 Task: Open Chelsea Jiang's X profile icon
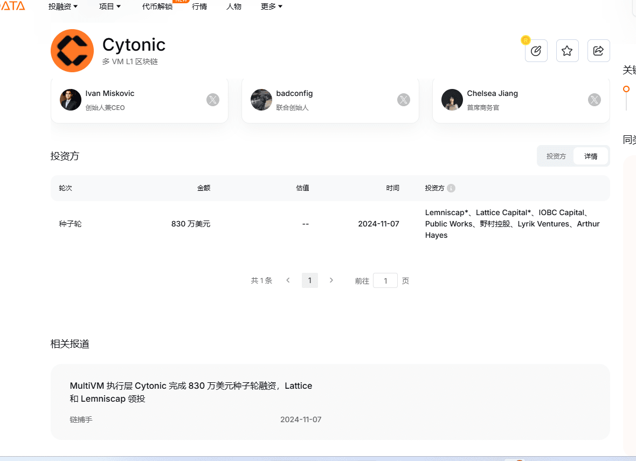[x=594, y=100]
